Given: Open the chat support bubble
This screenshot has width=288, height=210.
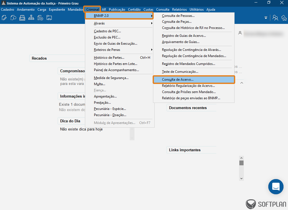Looking at the screenshot, I should pyautogui.click(x=276, y=187).
